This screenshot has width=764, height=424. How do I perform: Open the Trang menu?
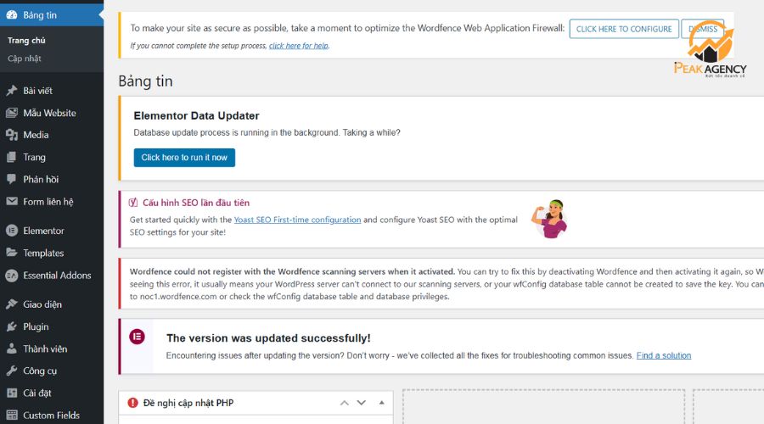click(52, 157)
